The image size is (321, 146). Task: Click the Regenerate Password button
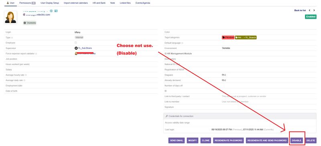(228, 140)
